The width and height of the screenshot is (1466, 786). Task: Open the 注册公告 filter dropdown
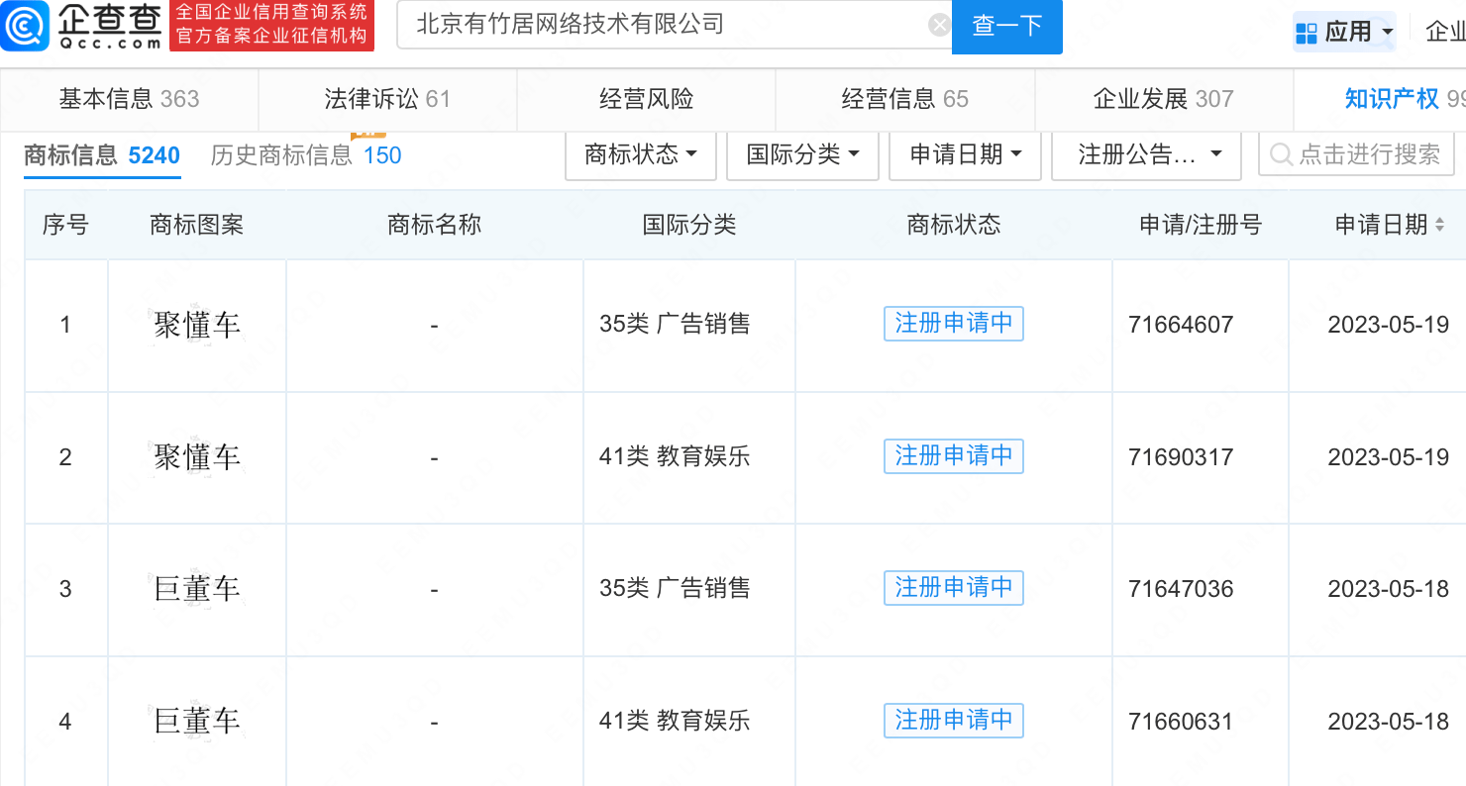(x=1146, y=155)
